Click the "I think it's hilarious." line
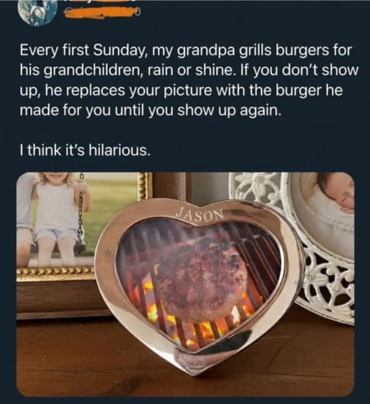370x404 pixels. click(84, 150)
